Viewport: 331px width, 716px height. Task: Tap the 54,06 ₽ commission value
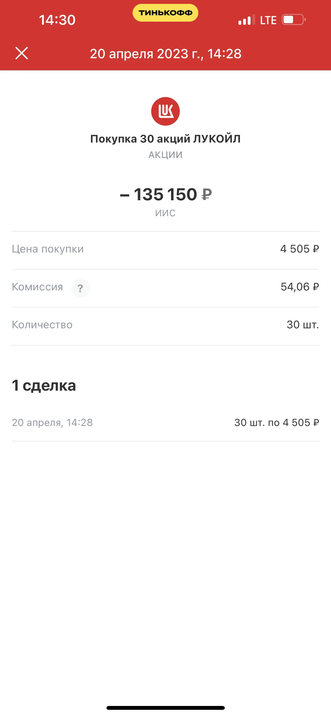(x=300, y=287)
